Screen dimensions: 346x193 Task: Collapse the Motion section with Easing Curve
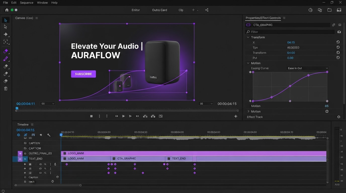(x=248, y=63)
